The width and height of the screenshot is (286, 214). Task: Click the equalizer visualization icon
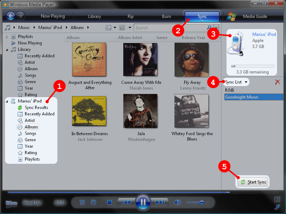coord(11,203)
